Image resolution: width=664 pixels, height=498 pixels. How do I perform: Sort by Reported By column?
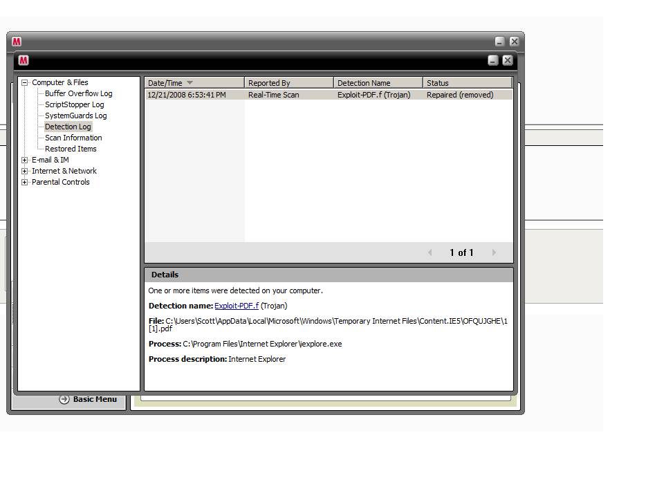pyautogui.click(x=289, y=82)
